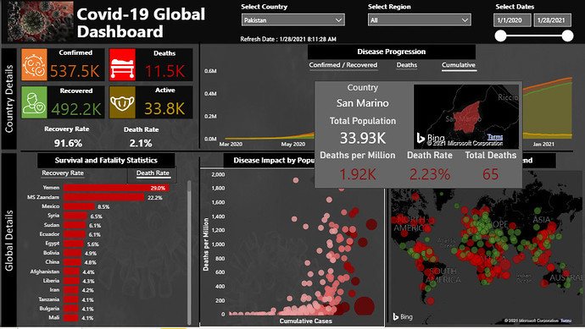Click the Global Details side label
This screenshot has height=329, width=585.
[9, 241]
